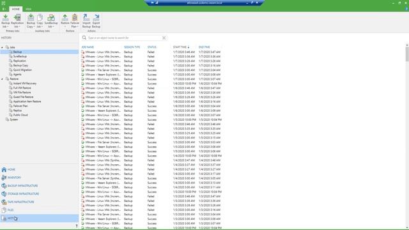Select Public Cloud in the tree
The height and width of the screenshot is (230, 409).
click(20, 115)
